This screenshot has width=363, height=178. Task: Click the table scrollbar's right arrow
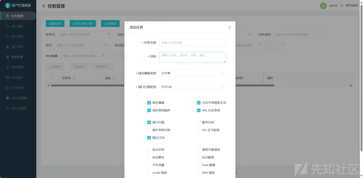coord(351,85)
